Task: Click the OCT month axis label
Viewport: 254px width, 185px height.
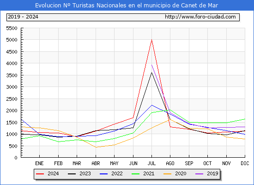Action: tap(207, 163)
